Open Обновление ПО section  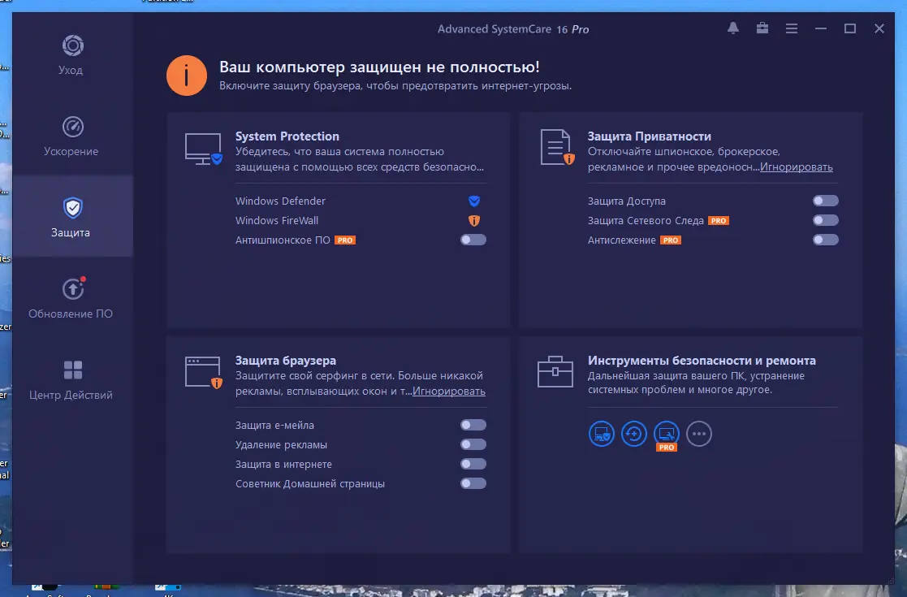pyautogui.click(x=71, y=298)
